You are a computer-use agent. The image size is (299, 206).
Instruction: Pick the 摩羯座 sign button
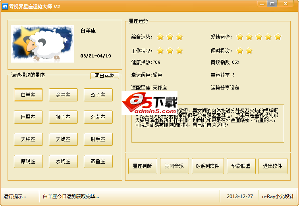point(28,161)
